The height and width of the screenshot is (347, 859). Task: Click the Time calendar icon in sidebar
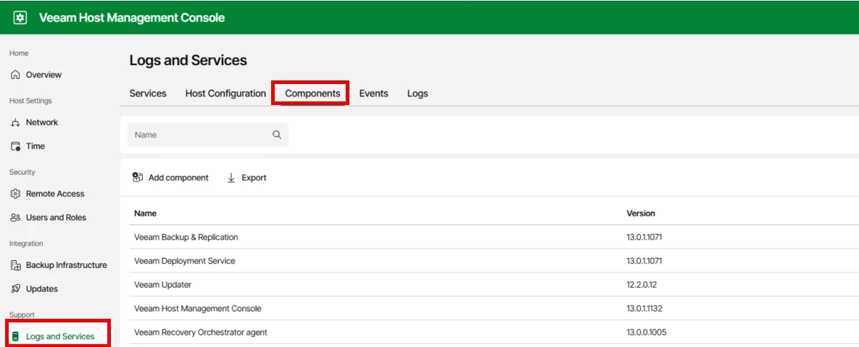[x=15, y=146]
